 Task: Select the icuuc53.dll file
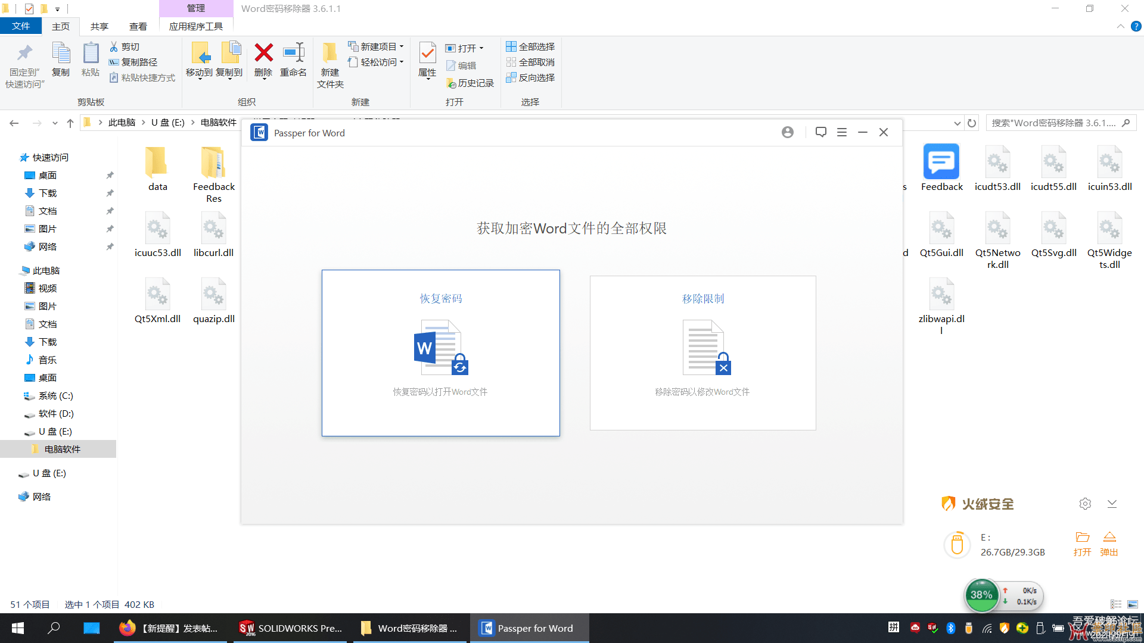(x=157, y=235)
